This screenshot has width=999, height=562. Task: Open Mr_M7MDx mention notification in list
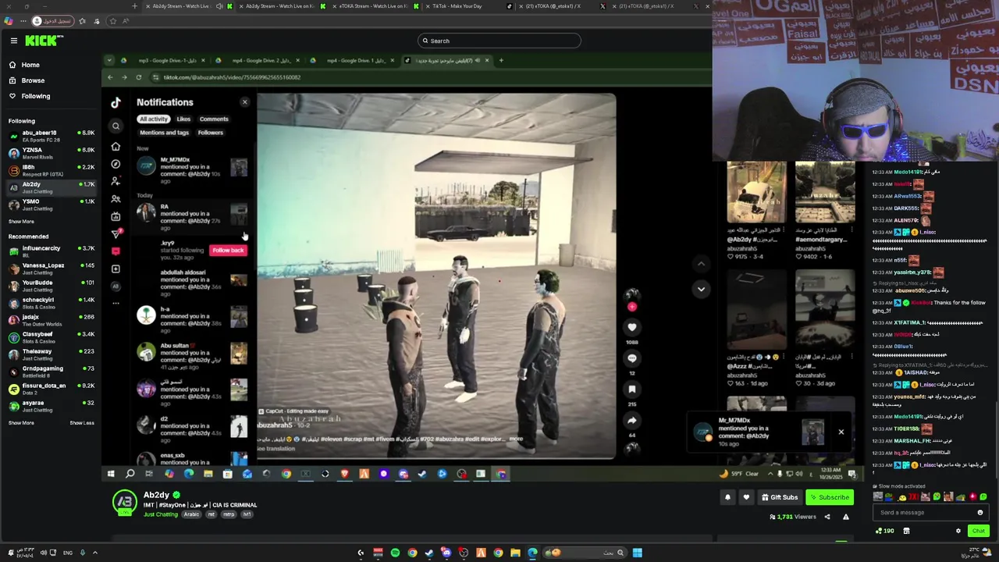(191, 169)
